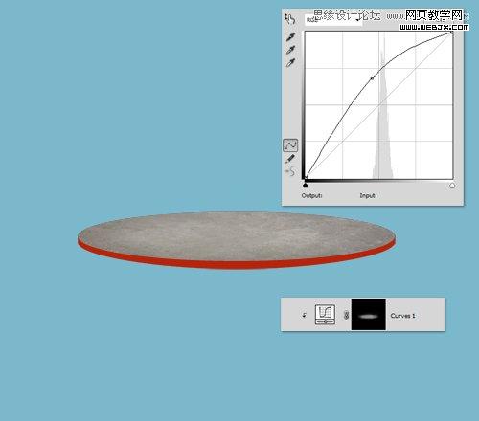This screenshot has width=479, height=421.
Task: Click the black point input slider
Action: click(x=306, y=185)
